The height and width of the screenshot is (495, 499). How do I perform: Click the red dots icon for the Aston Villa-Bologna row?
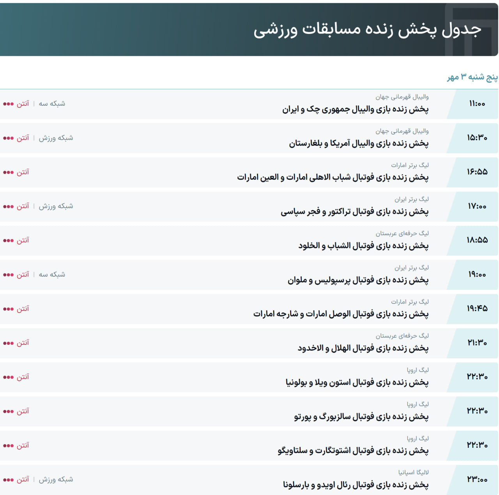pyautogui.click(x=8, y=377)
